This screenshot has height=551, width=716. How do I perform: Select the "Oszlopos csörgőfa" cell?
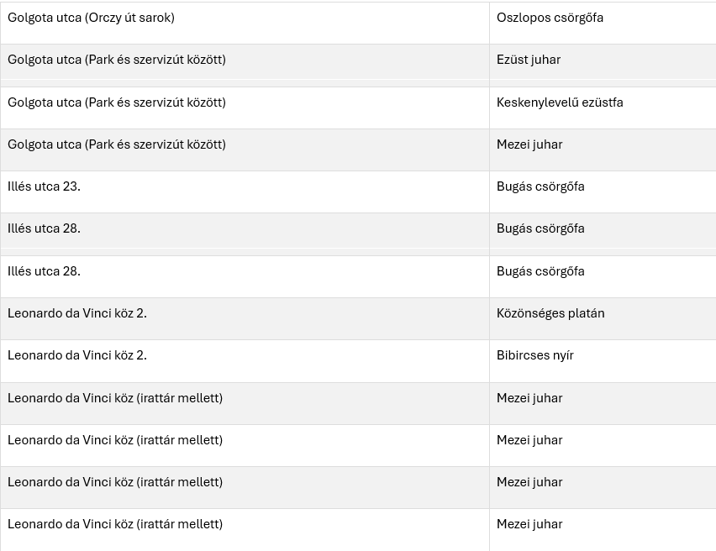click(550, 18)
